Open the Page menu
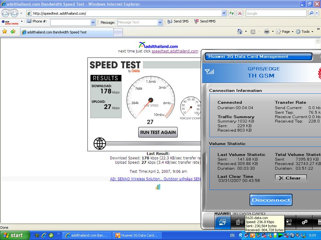 click(285, 32)
